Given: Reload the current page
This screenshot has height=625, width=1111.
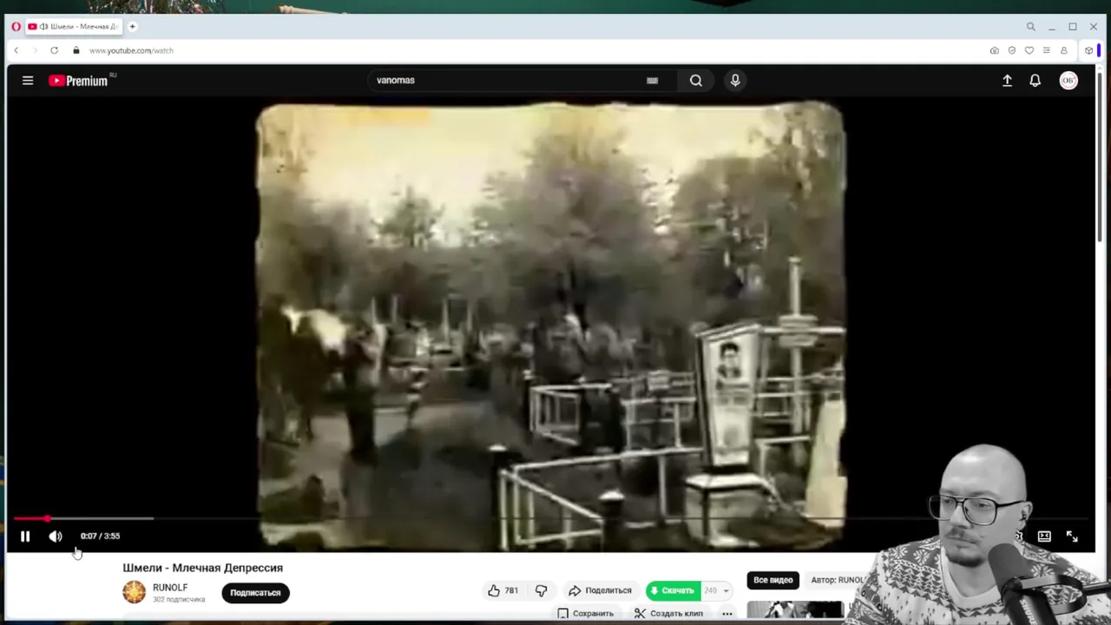Looking at the screenshot, I should coord(54,50).
